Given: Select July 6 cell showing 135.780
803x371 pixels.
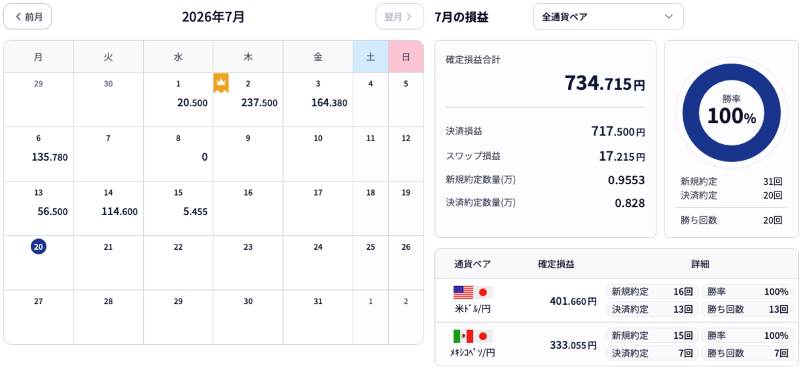Looking at the screenshot, I should coord(39,154).
